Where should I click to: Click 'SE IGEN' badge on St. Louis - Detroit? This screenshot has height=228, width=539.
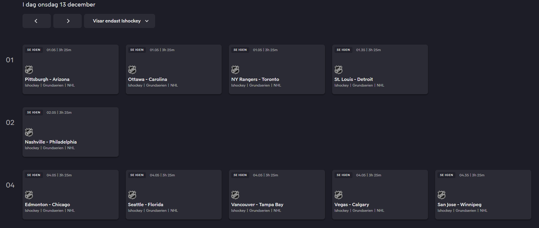click(x=344, y=50)
